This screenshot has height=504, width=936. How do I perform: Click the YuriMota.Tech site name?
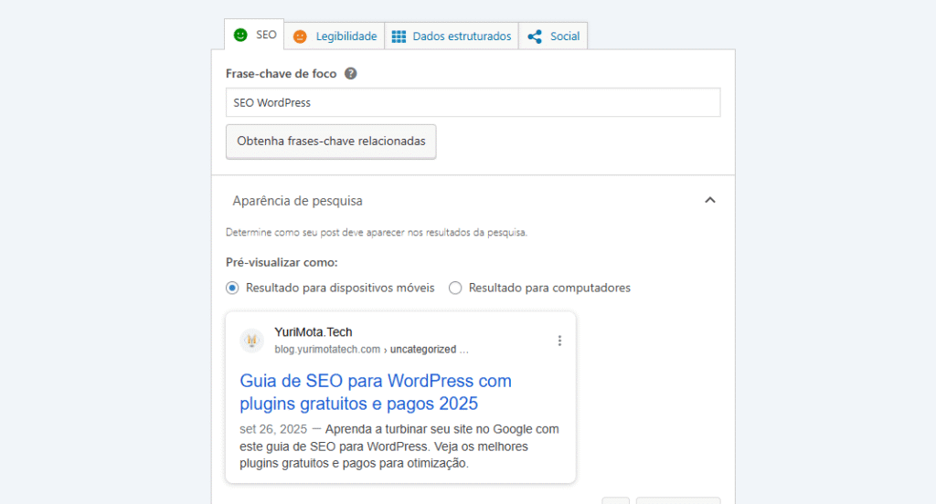(313, 332)
